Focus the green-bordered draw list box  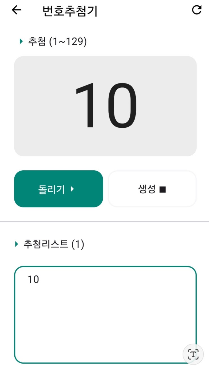[x=105, y=315]
